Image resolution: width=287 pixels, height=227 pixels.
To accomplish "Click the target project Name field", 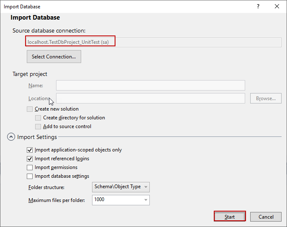I will click(150, 86).
